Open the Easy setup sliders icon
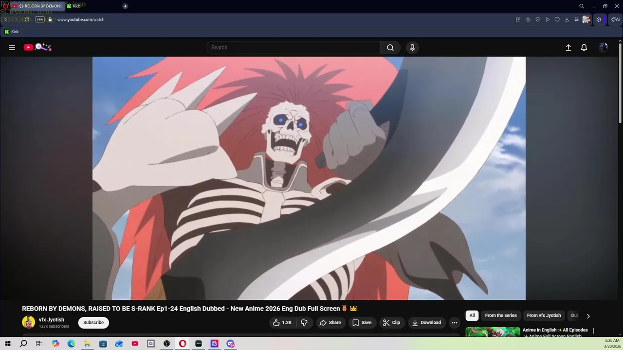 pyautogui.click(x=577, y=19)
